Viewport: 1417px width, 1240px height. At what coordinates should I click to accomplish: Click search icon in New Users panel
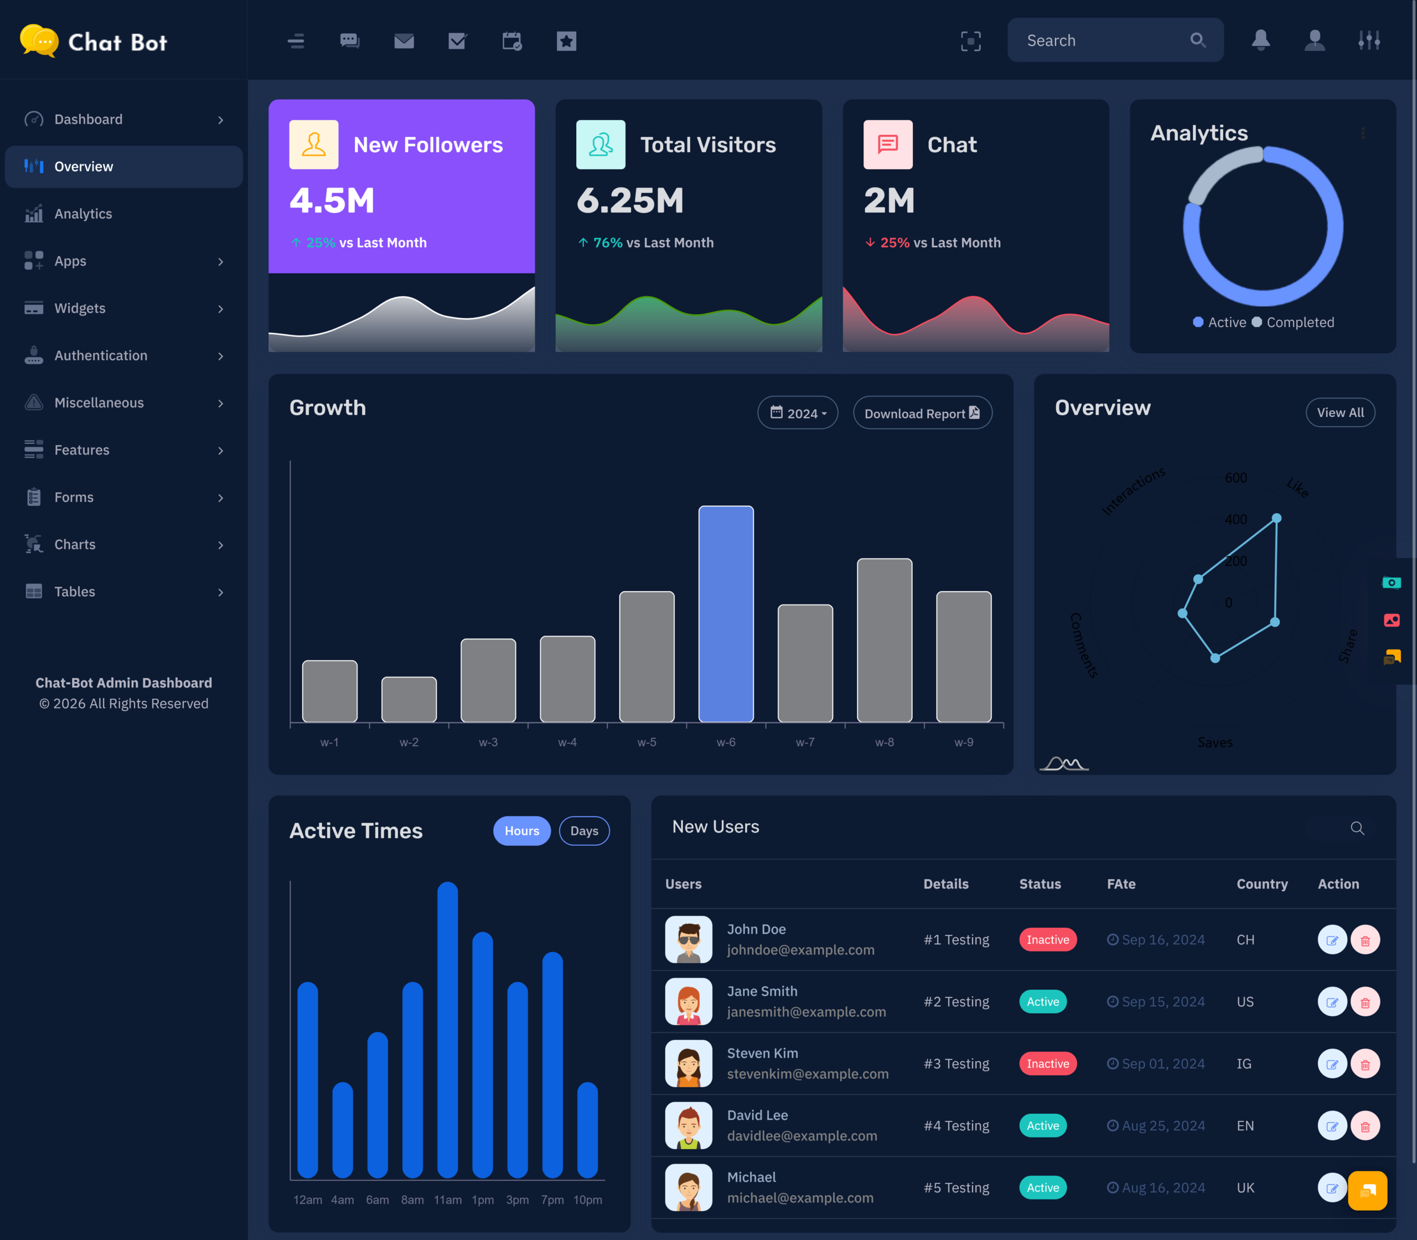pyautogui.click(x=1357, y=828)
